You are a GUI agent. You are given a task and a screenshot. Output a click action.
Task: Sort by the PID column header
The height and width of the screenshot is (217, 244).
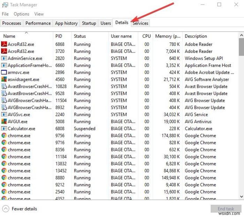[x=62, y=36]
